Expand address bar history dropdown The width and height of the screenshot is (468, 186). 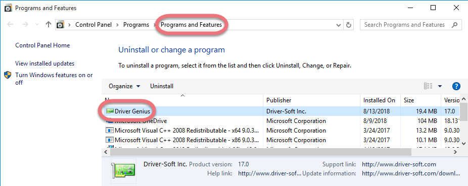click(x=339, y=25)
